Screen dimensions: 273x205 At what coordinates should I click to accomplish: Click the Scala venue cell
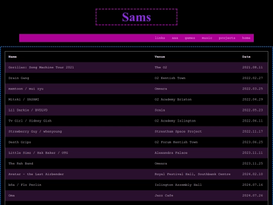(x=160, y=110)
